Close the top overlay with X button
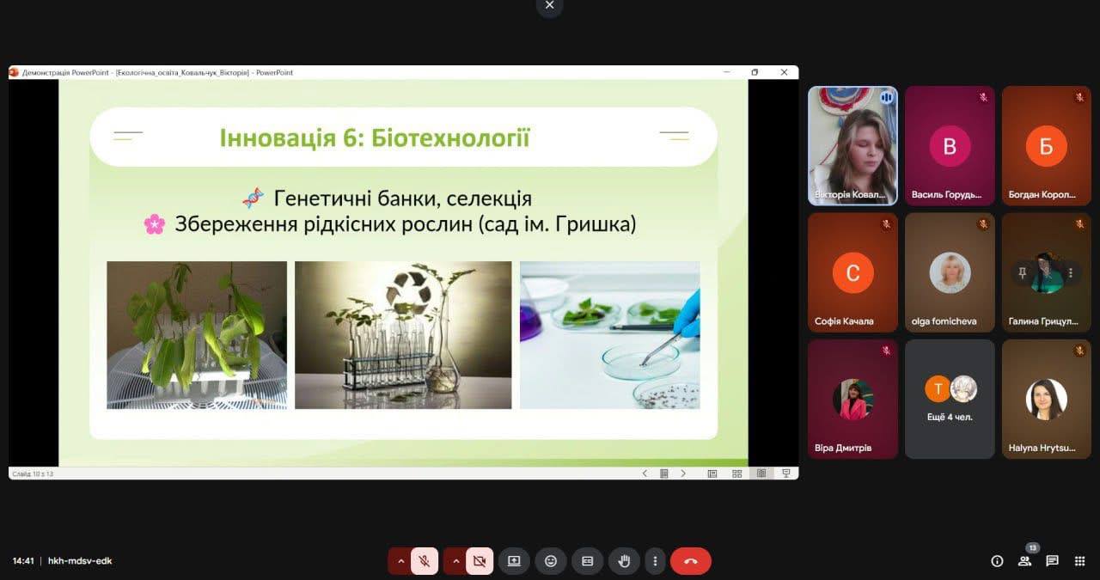1100x580 pixels. tap(550, 6)
